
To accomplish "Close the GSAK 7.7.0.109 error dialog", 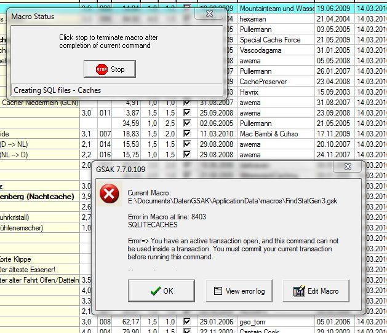I will [348, 167].
